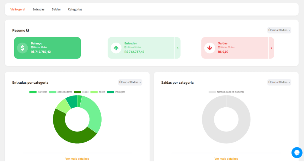This screenshot has height=162, width=304.
Task: Click the addee color swatch in legend
Action: click(94, 92)
